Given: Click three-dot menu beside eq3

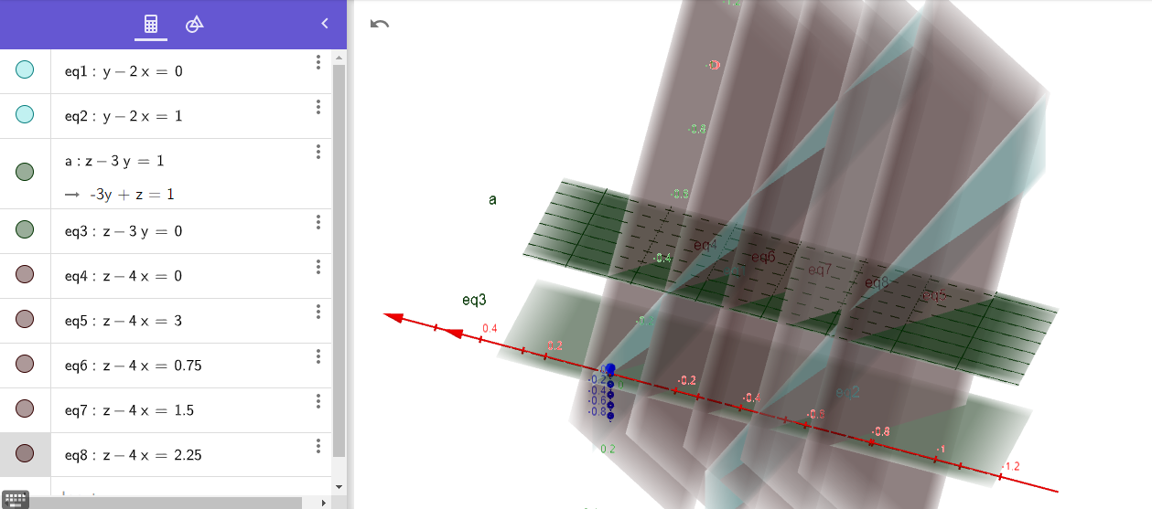Looking at the screenshot, I should (318, 222).
